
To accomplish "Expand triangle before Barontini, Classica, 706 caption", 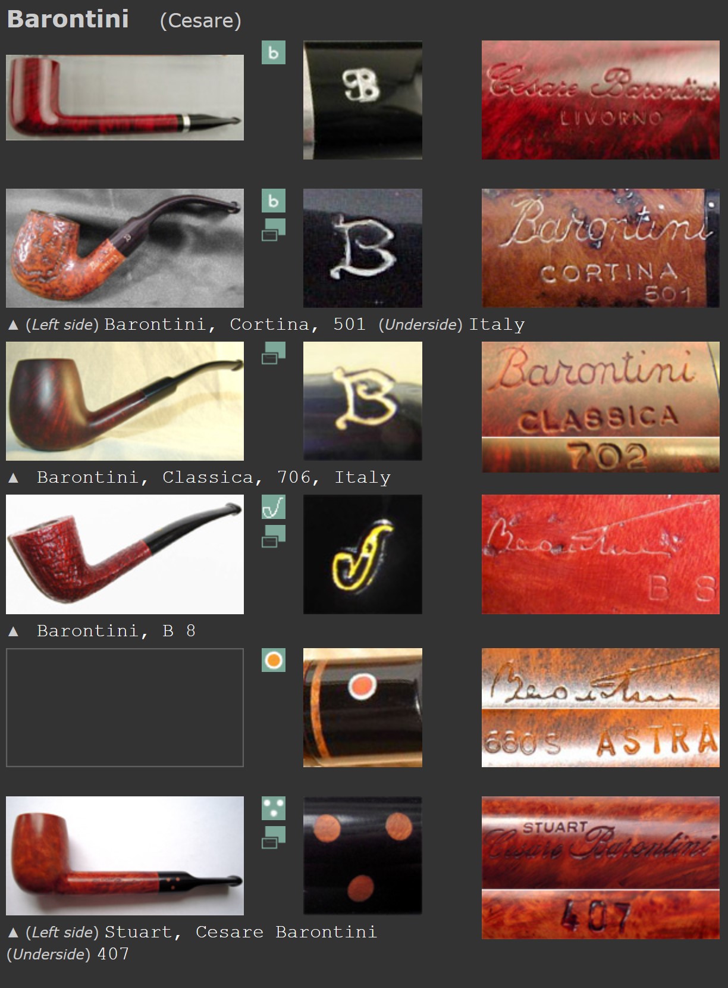I will pyautogui.click(x=13, y=478).
